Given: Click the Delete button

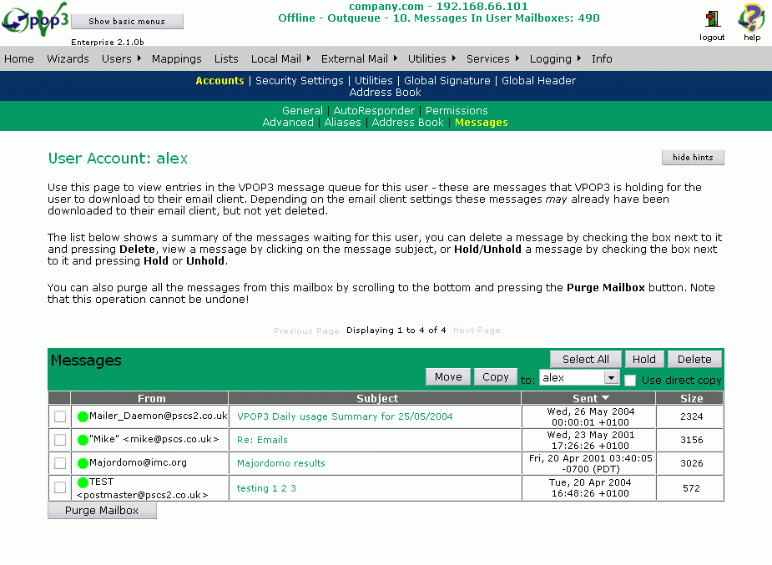Looking at the screenshot, I should click(694, 359).
